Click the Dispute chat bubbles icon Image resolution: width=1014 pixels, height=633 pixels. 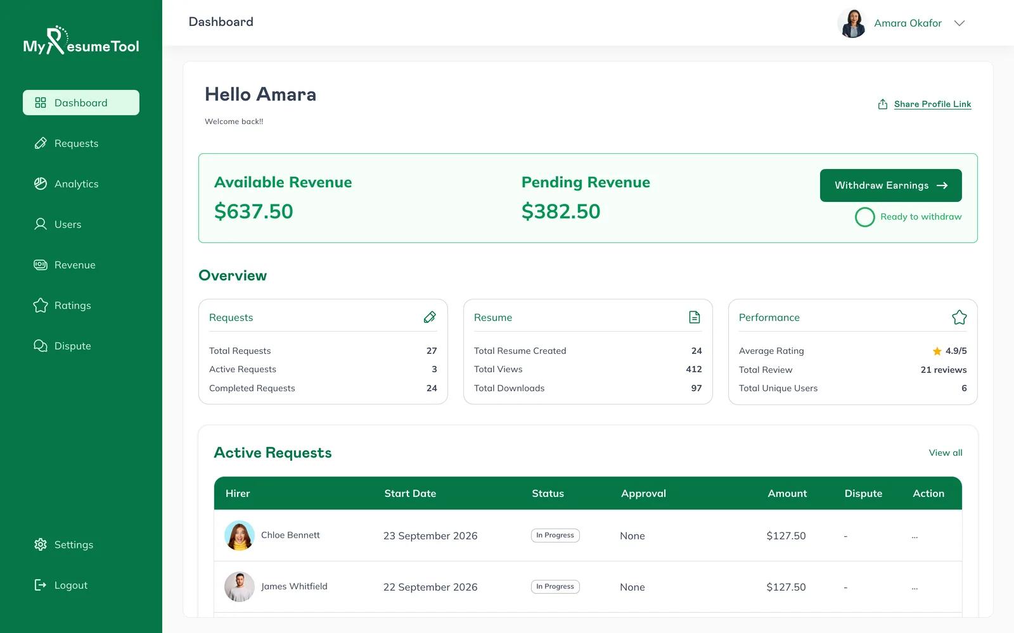41,346
